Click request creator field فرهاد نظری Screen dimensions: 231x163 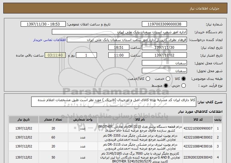(127, 40)
